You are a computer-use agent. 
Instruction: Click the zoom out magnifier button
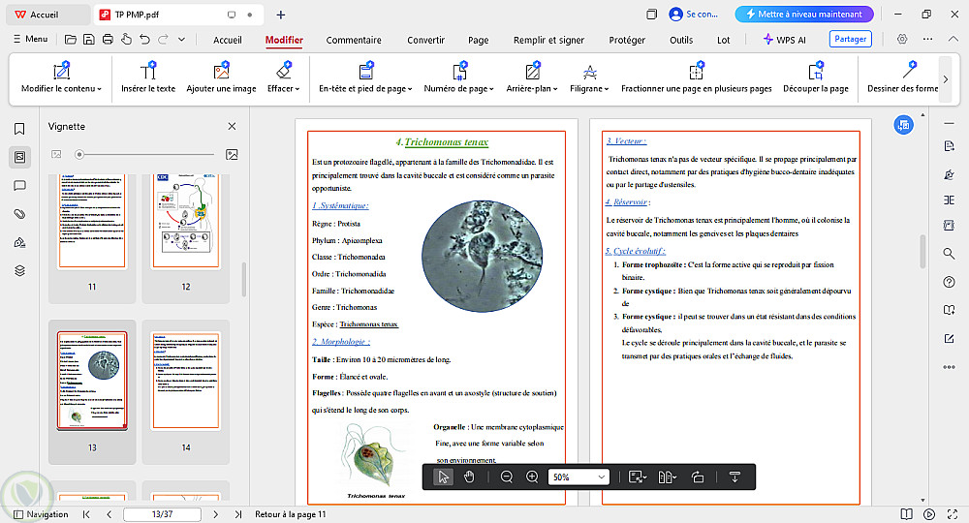pos(506,477)
